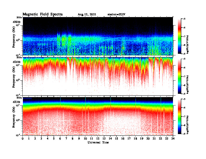Click inside the dH/dt spectrogram plot

coord(98,36)
